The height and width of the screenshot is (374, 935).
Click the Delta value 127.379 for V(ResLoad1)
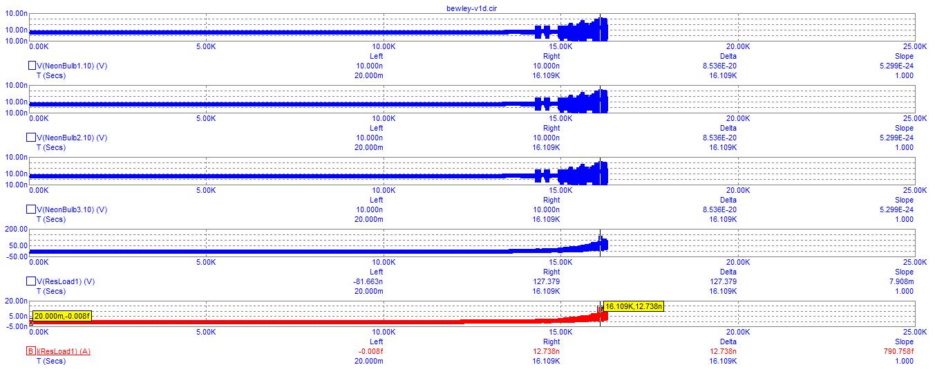click(x=728, y=281)
